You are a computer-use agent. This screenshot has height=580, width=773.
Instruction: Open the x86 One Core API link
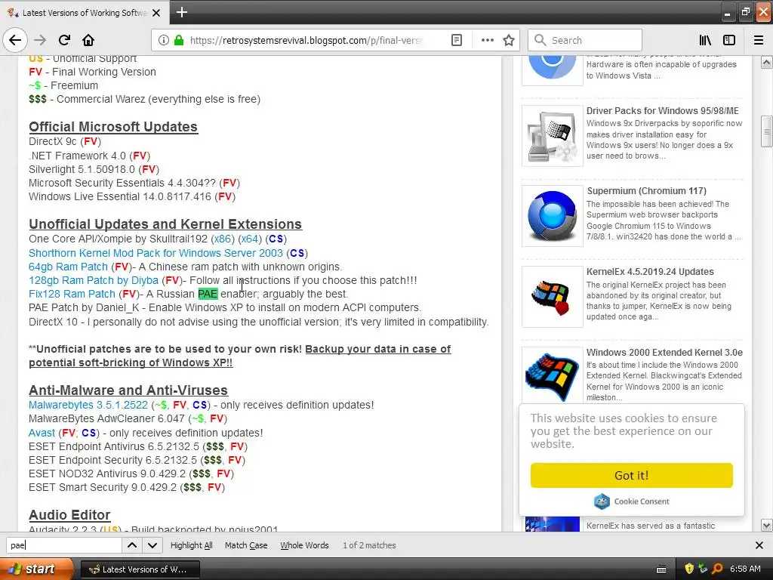coord(223,239)
